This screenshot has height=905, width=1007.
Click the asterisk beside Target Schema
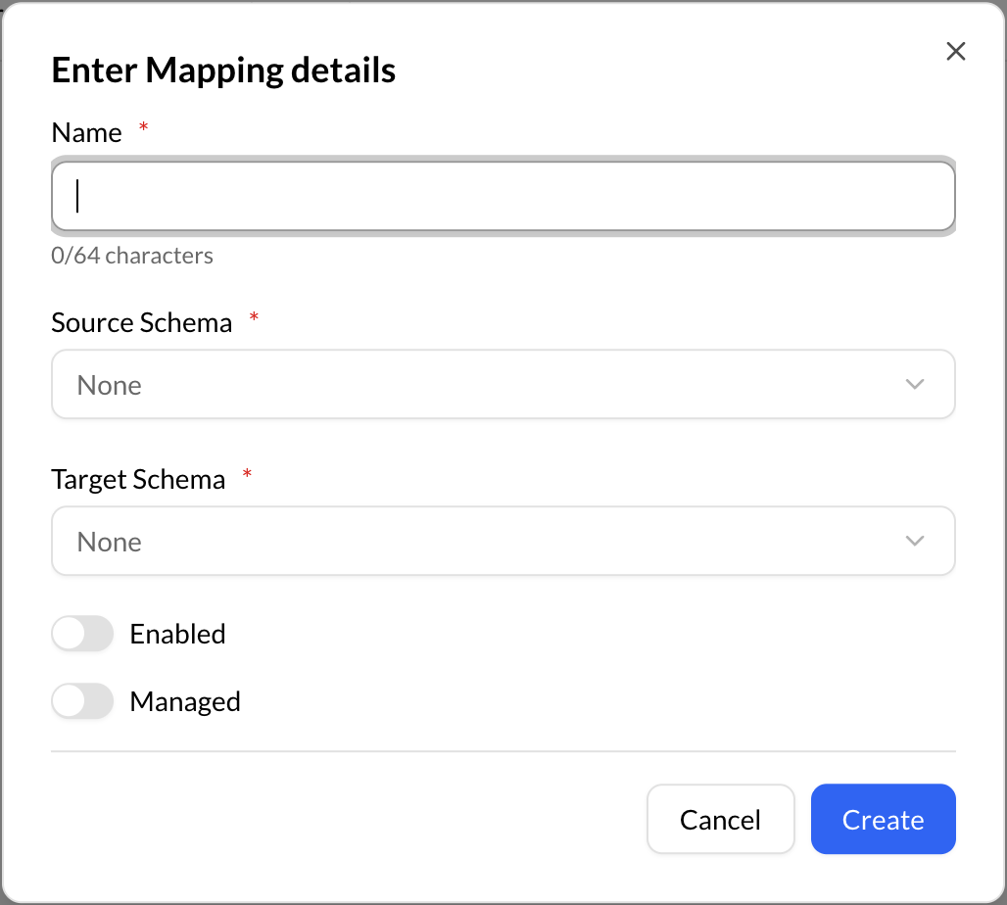click(x=246, y=473)
